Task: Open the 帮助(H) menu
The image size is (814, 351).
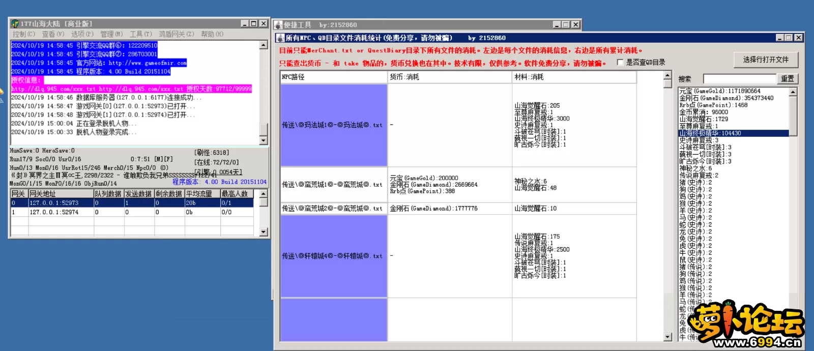Action: (212, 34)
